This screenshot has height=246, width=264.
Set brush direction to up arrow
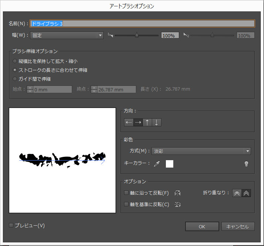point(147,122)
